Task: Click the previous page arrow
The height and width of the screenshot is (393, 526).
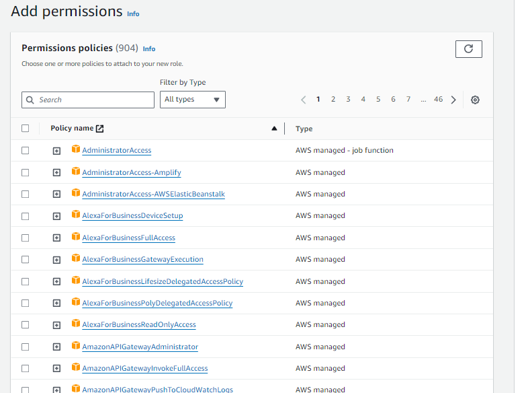Action: [304, 100]
